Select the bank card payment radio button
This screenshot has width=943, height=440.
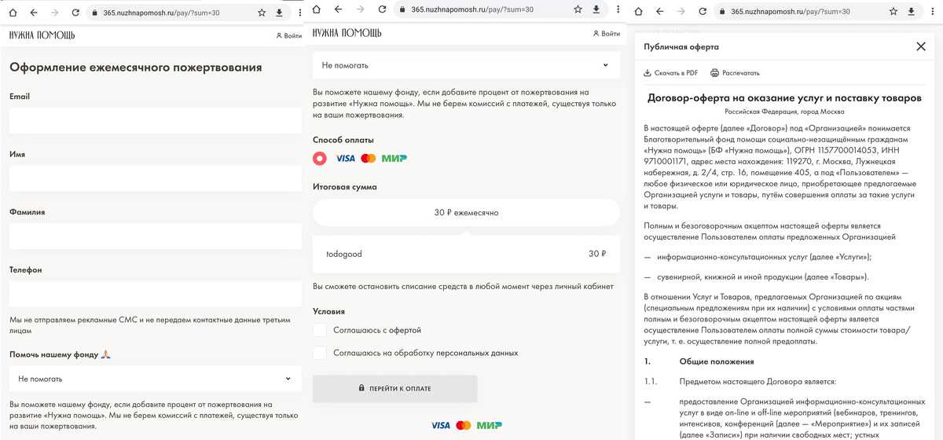click(320, 158)
